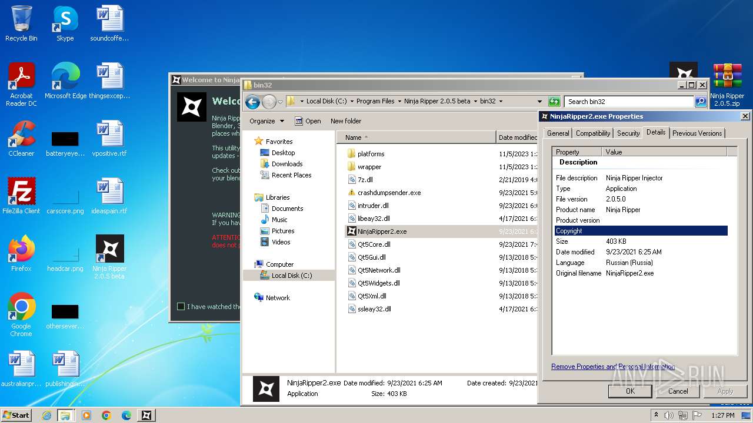Expand the address bar history dropdown
The height and width of the screenshot is (423, 753).
pyautogui.click(x=539, y=101)
